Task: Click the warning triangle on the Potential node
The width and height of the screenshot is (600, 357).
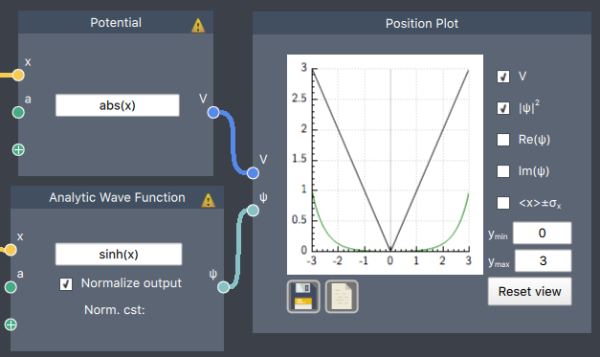Action: (x=198, y=25)
